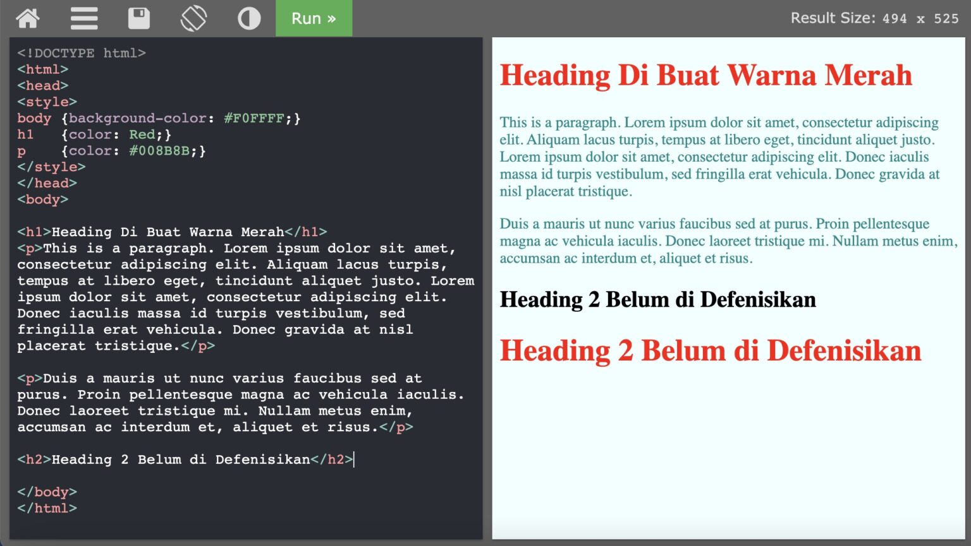
Task: Open the hamburger menu
Action: 83,18
